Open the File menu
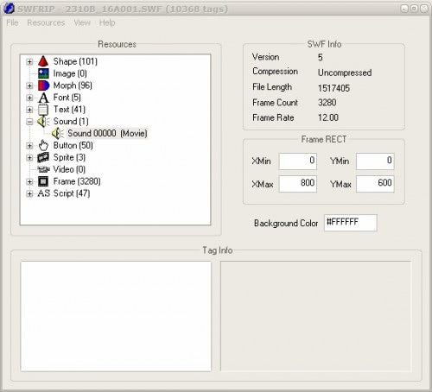The width and height of the screenshot is (432, 392). (12, 22)
